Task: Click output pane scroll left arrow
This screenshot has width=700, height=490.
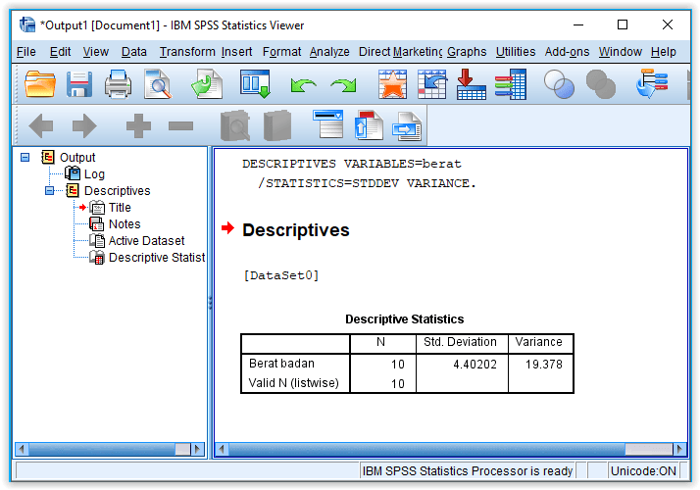Action: coord(222,449)
